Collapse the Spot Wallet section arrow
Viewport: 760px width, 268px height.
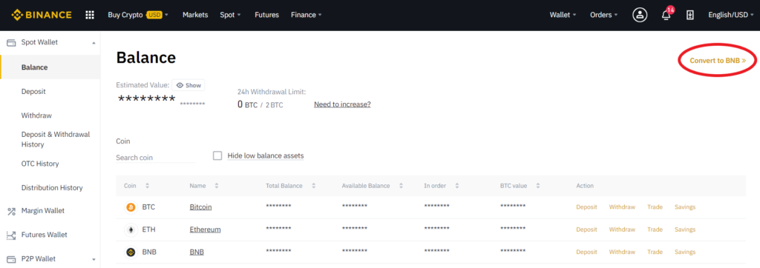tap(94, 43)
